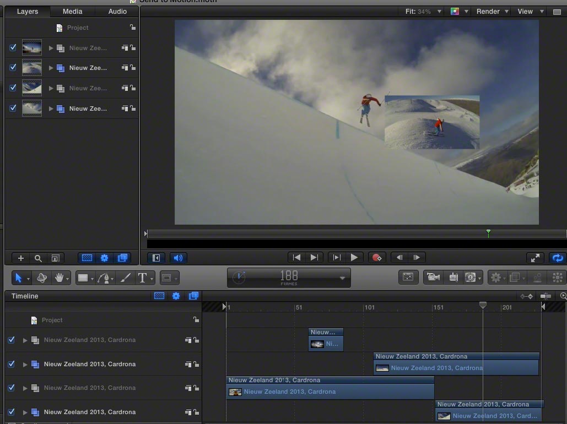Choose the Text tool
Screen dimensions: 567x424
click(x=143, y=278)
